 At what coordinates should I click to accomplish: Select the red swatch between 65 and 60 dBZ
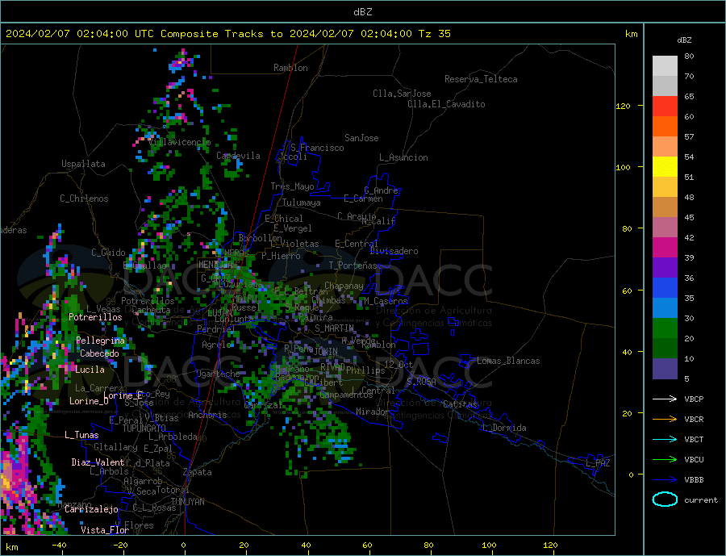665,106
